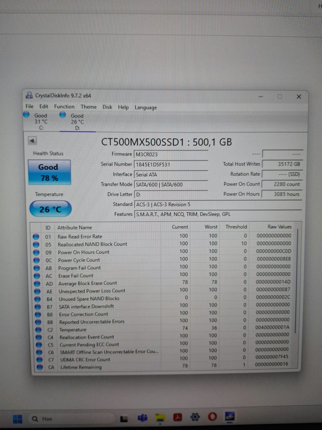Click the status dot for Average Block Erase Count
Viewport: 322px width, 430px height.
click(37, 284)
